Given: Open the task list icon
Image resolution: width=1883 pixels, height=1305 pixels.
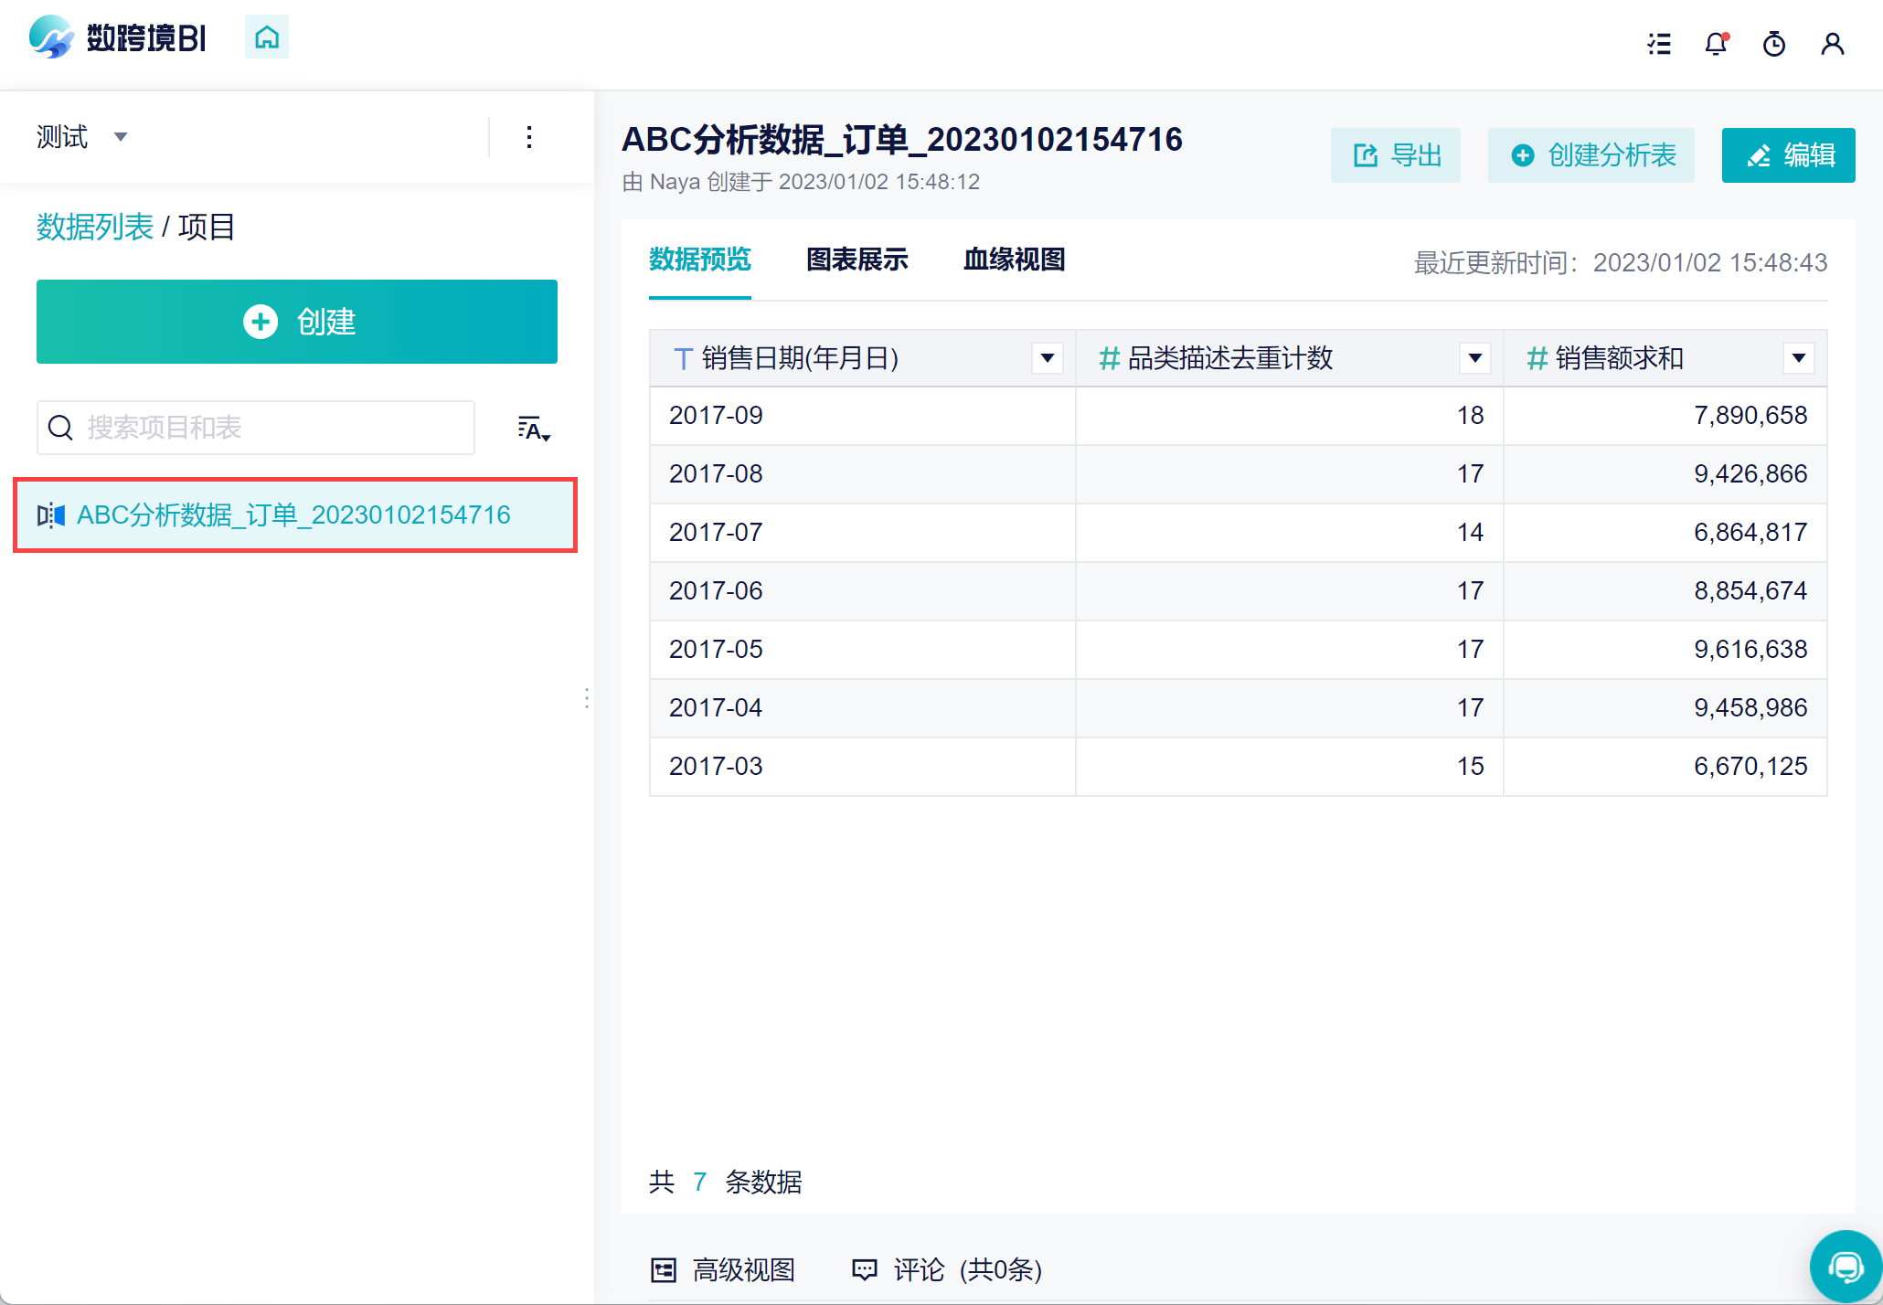Looking at the screenshot, I should coord(1659,44).
